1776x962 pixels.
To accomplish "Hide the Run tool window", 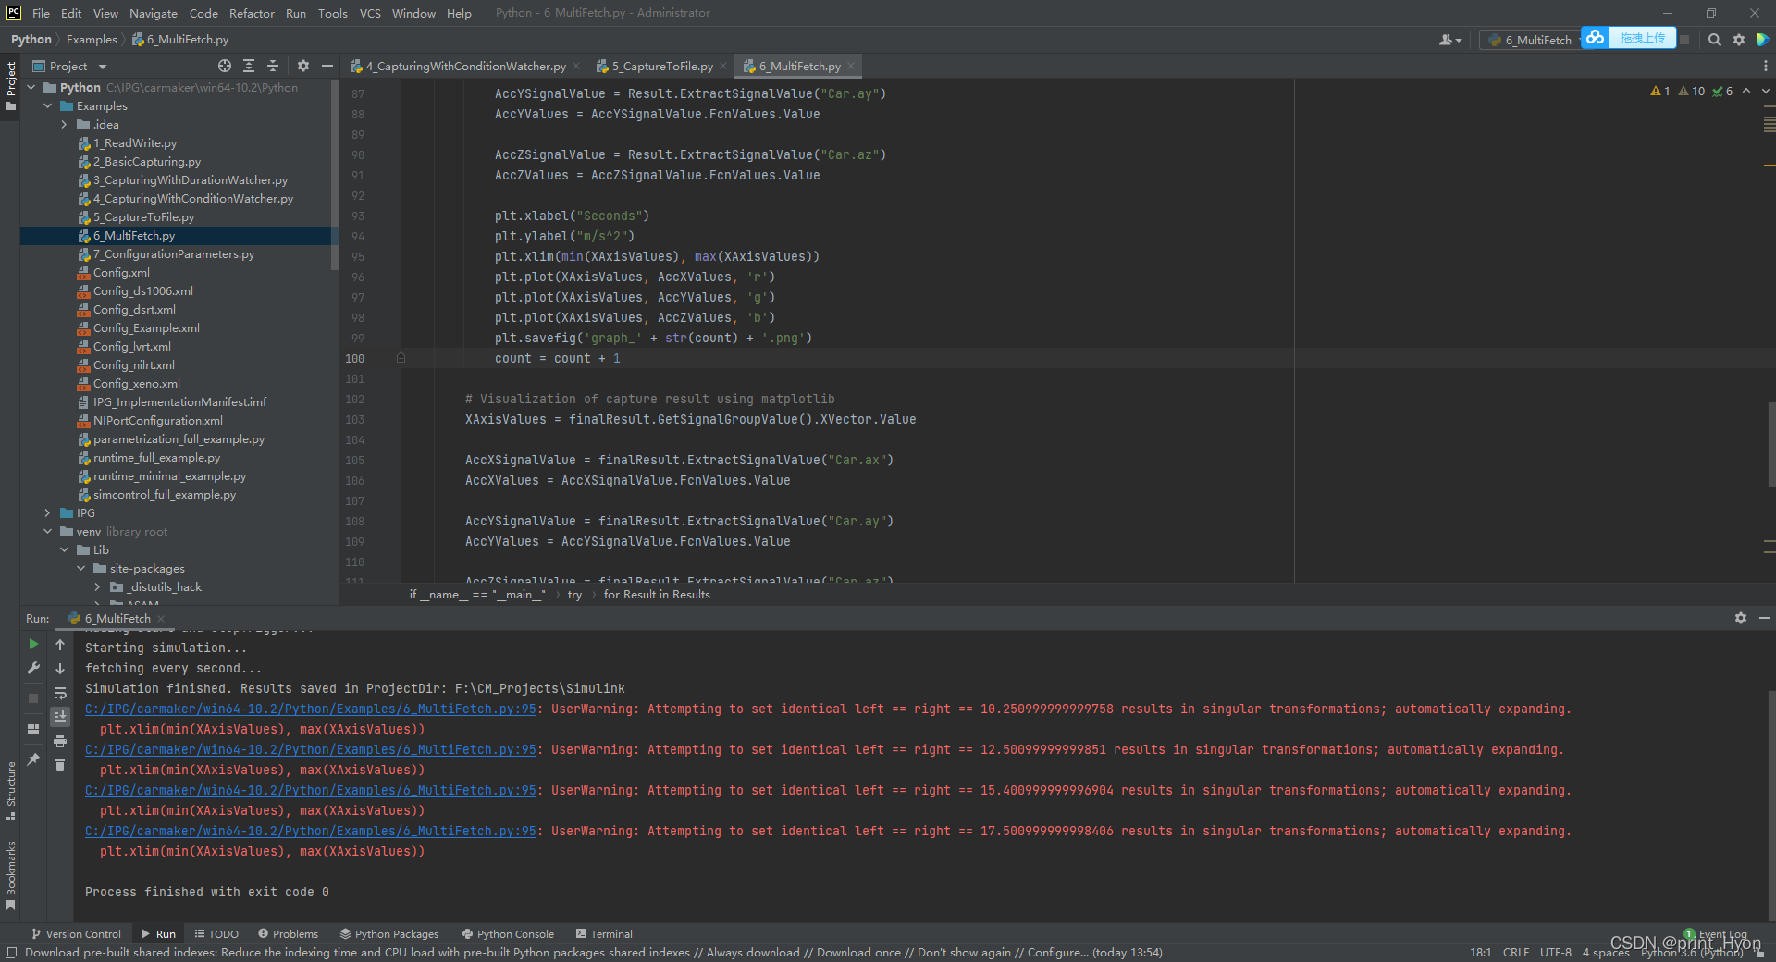I will 1765,618.
